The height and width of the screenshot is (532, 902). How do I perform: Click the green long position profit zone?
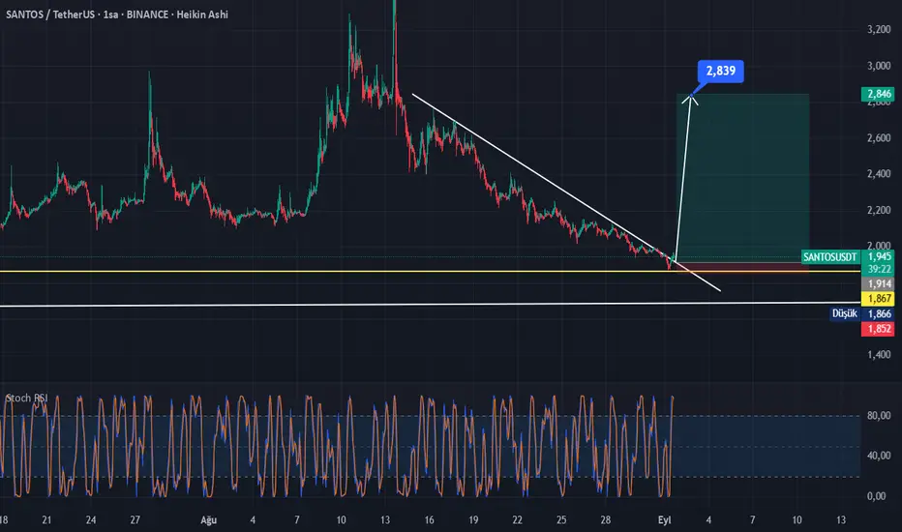pos(742,178)
